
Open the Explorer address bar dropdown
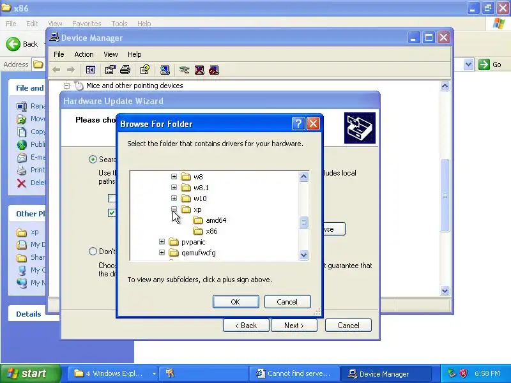[468, 64]
